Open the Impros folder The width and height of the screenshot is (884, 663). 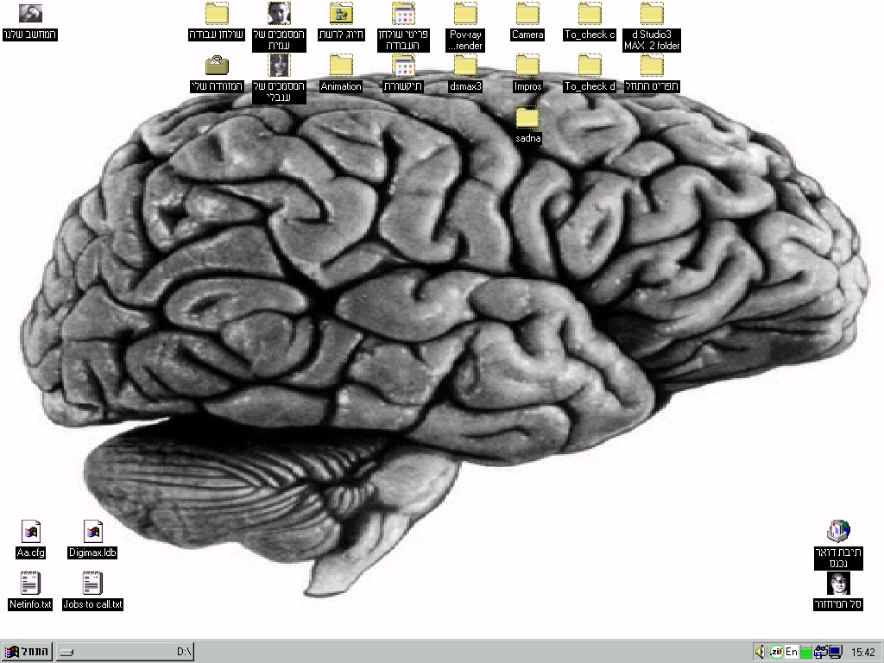pyautogui.click(x=527, y=66)
